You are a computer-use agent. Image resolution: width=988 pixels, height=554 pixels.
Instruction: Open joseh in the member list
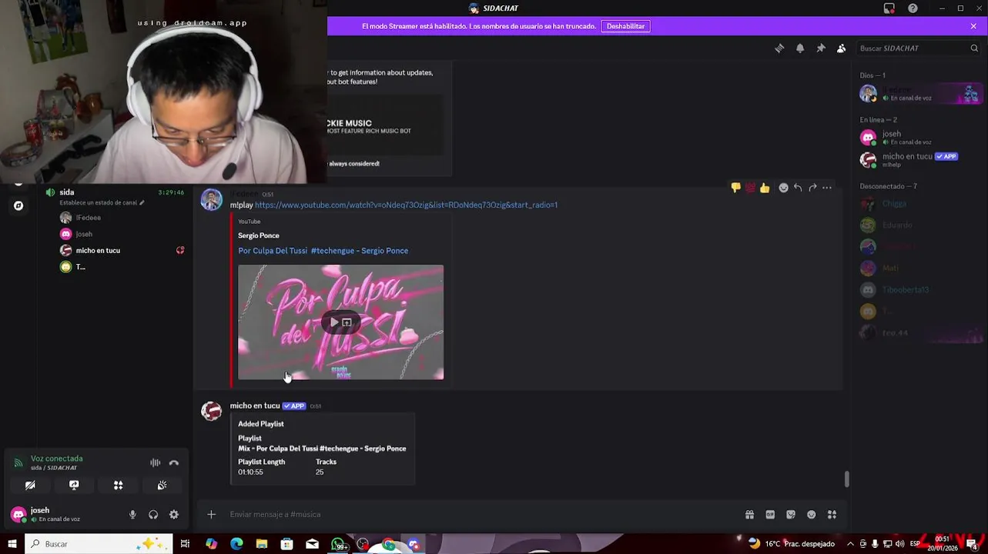(919, 138)
